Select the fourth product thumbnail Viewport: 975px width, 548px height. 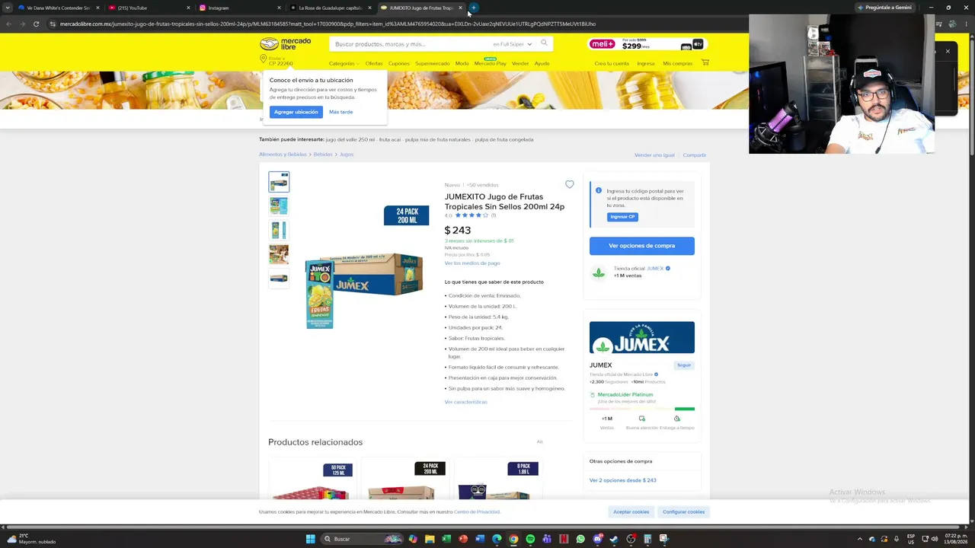pos(279,254)
